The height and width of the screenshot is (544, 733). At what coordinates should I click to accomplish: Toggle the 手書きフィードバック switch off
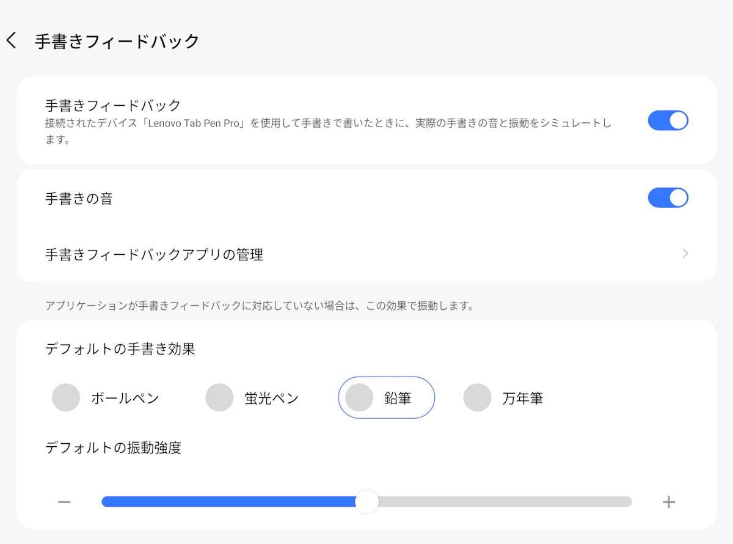click(x=668, y=120)
